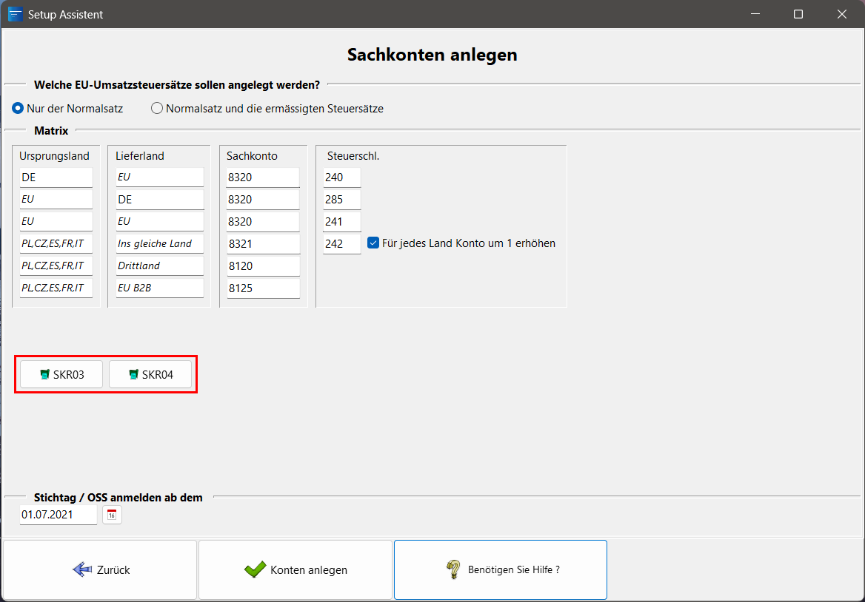Click the Lieferland field 'Ins gleiche Land'
The height and width of the screenshot is (602, 865).
click(x=159, y=243)
